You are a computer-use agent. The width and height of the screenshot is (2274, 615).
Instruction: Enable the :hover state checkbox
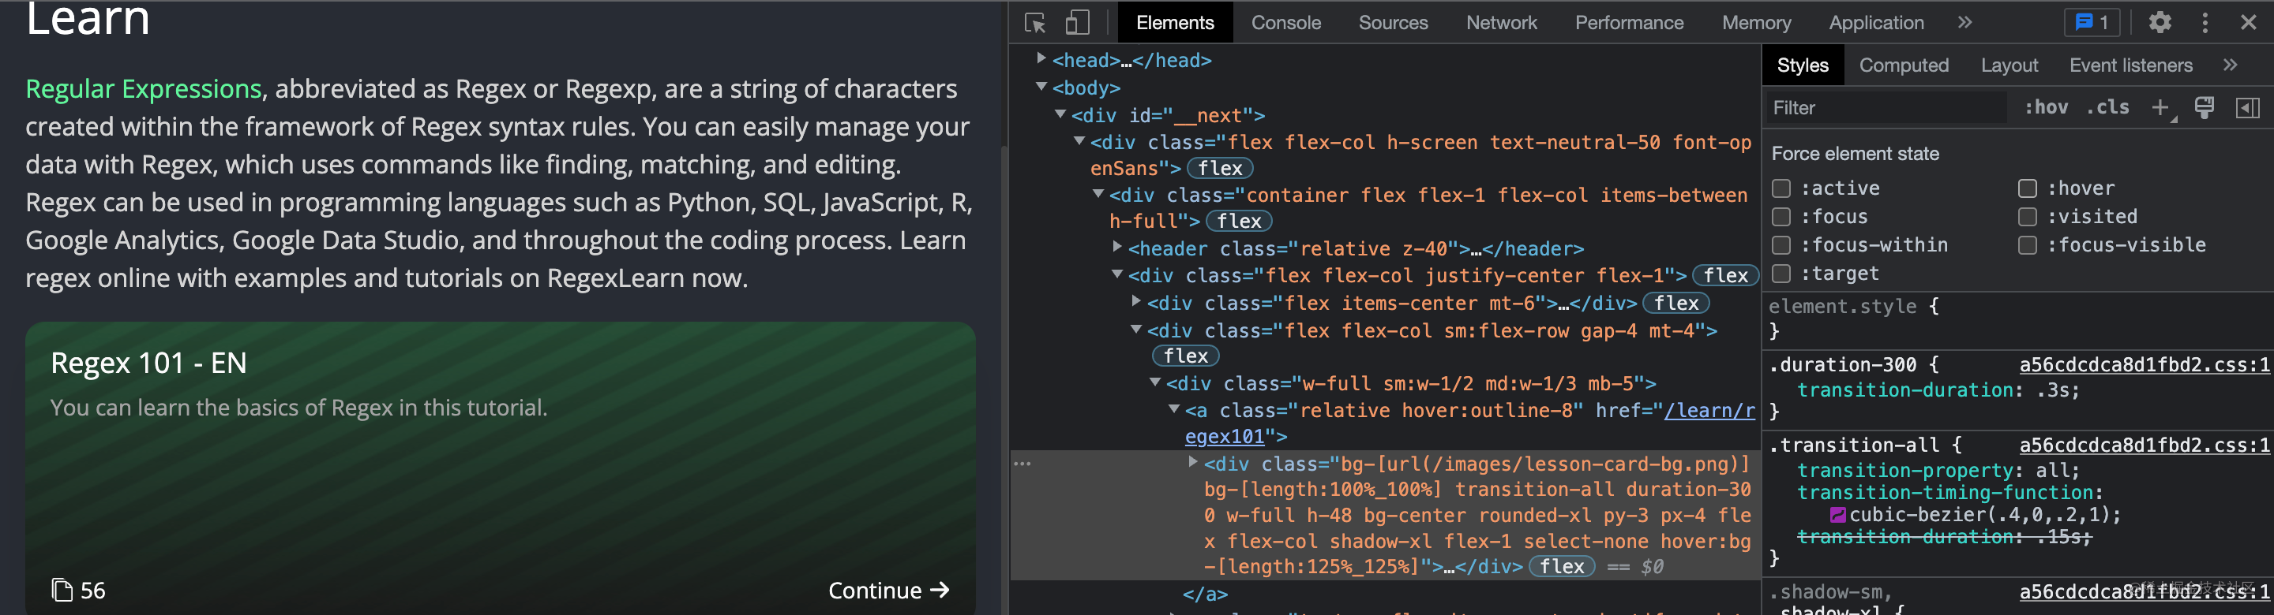click(x=2028, y=188)
